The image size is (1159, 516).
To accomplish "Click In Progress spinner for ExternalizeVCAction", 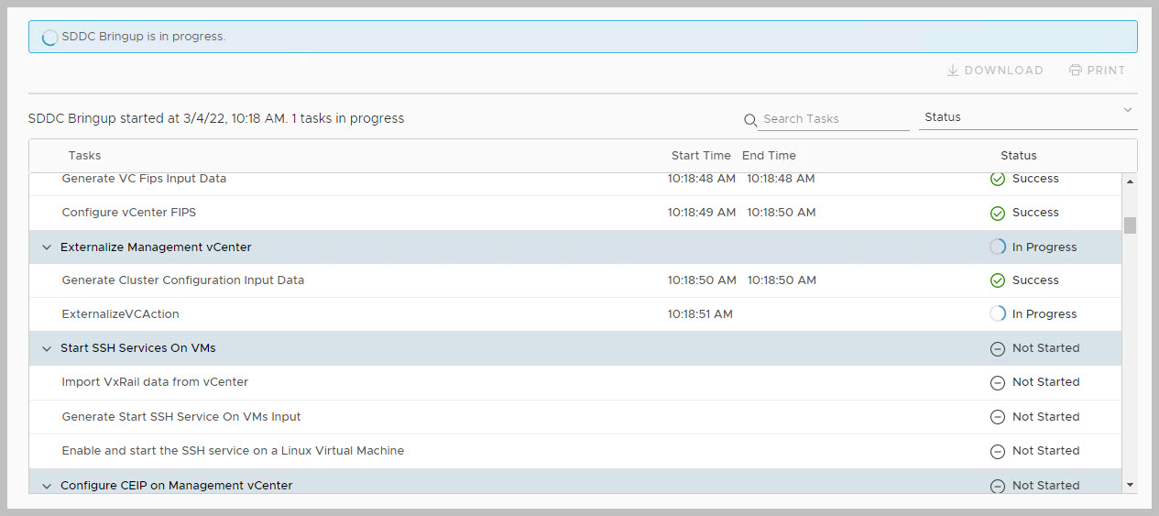I will pos(998,314).
